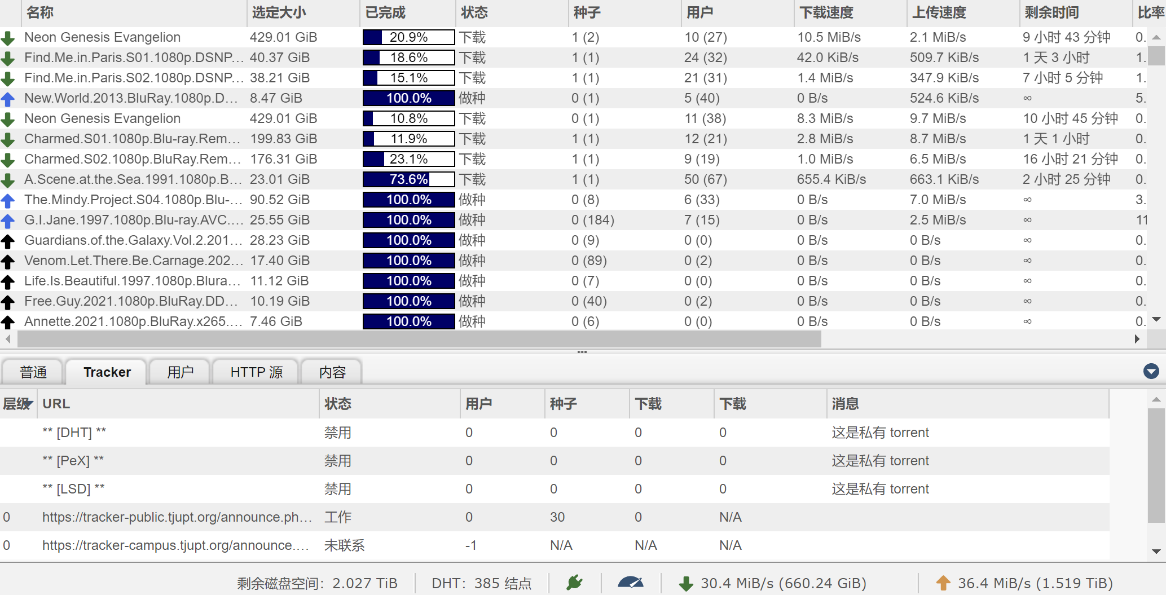Click the blue seeding arrow beside The.Mindy.Project.S04

tap(8, 200)
